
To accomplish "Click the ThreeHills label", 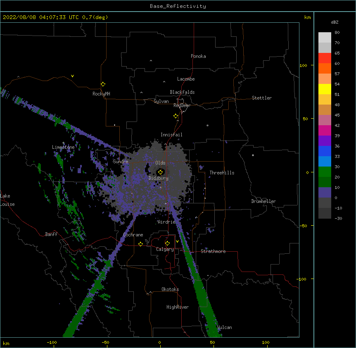I will [222, 173].
